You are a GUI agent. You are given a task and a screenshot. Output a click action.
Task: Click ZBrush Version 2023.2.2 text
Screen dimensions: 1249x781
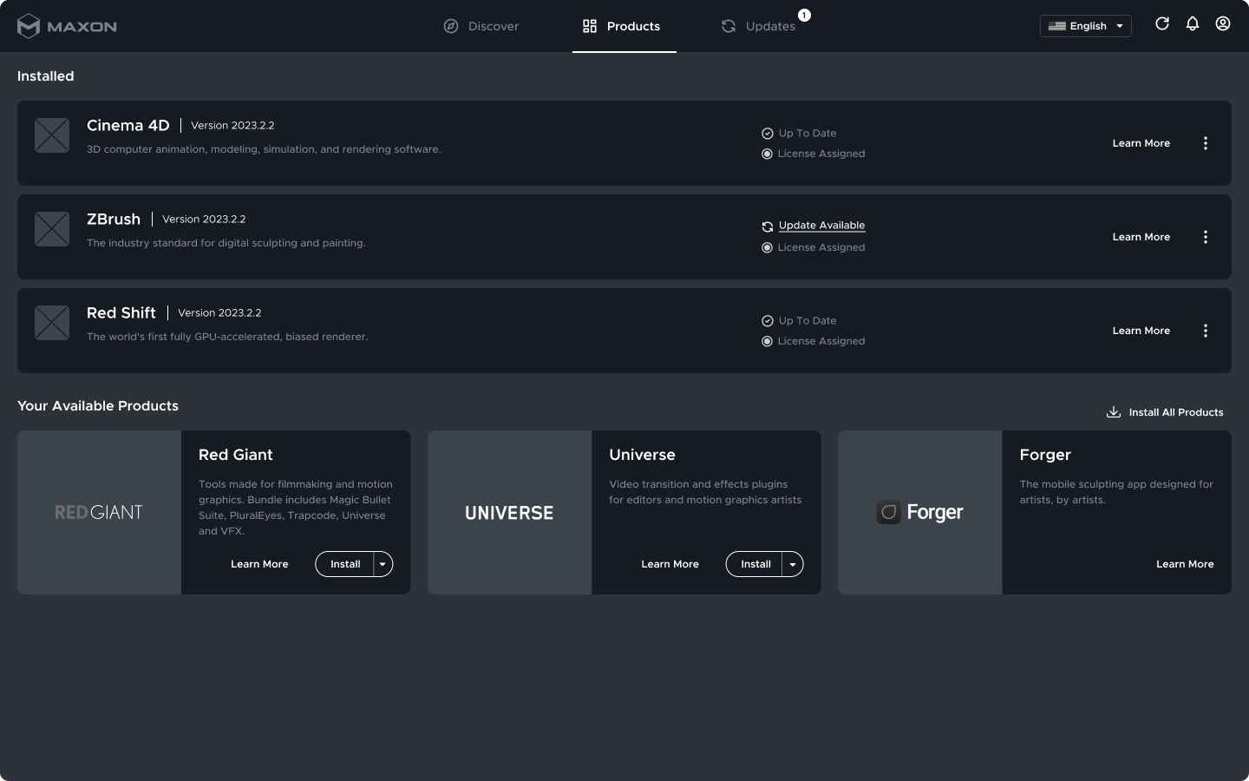(x=204, y=220)
